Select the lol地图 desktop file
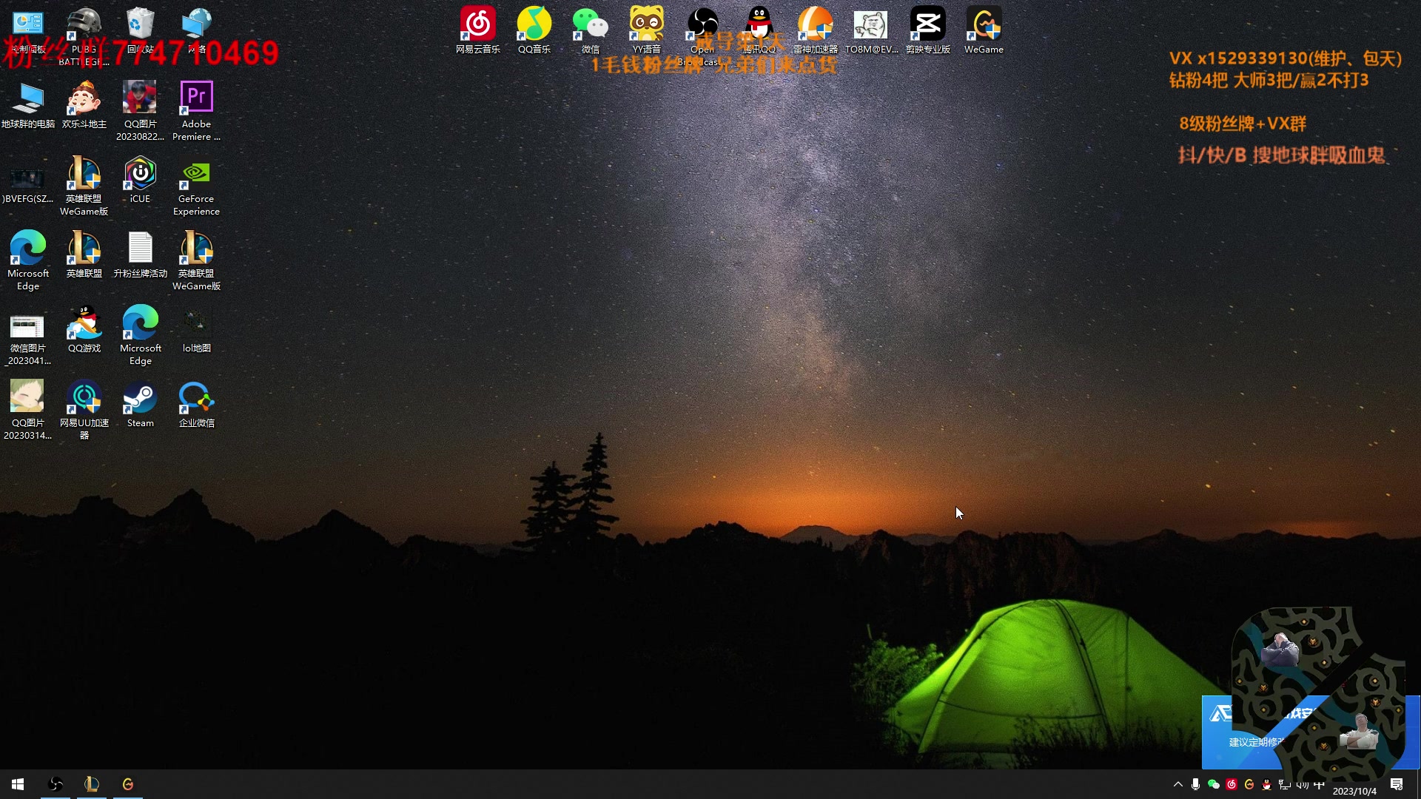The width and height of the screenshot is (1421, 799). click(197, 329)
